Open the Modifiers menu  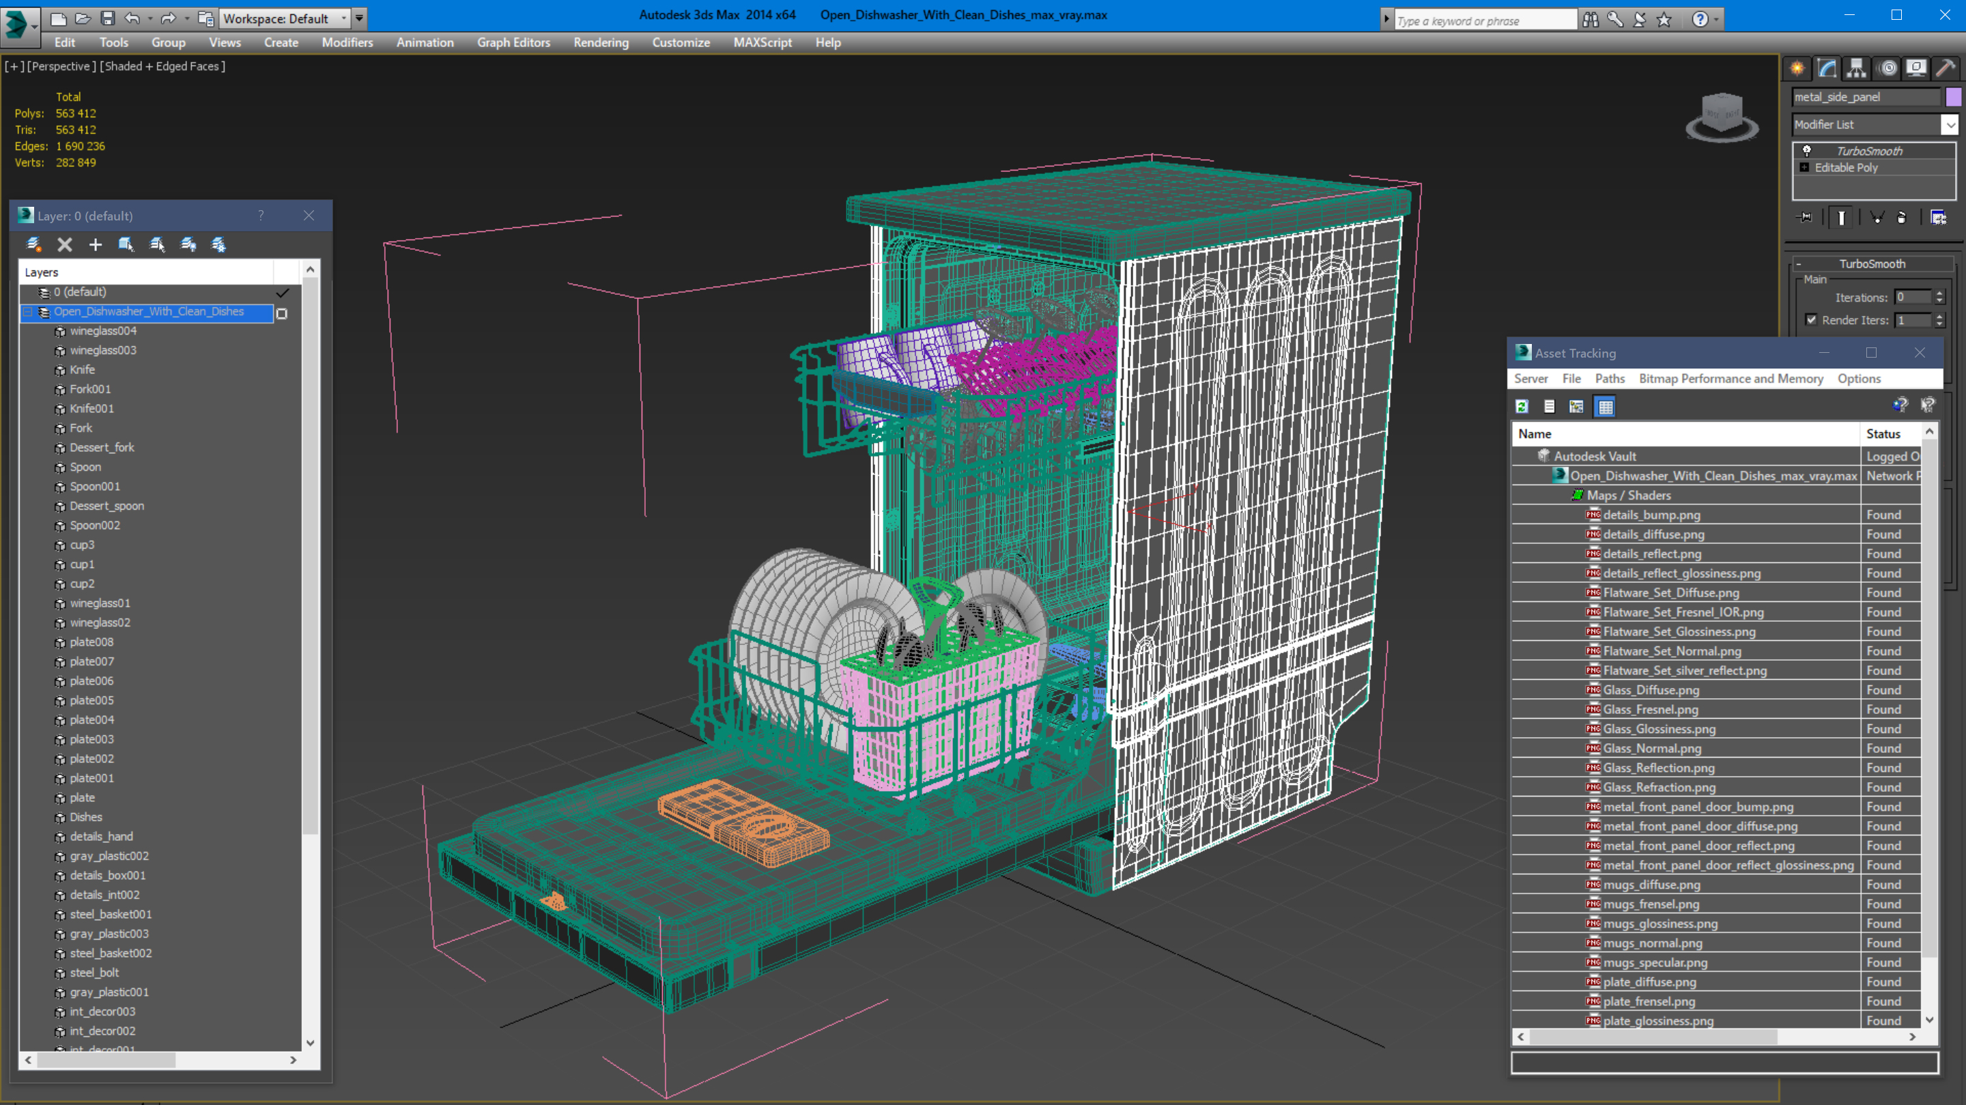[x=347, y=43]
